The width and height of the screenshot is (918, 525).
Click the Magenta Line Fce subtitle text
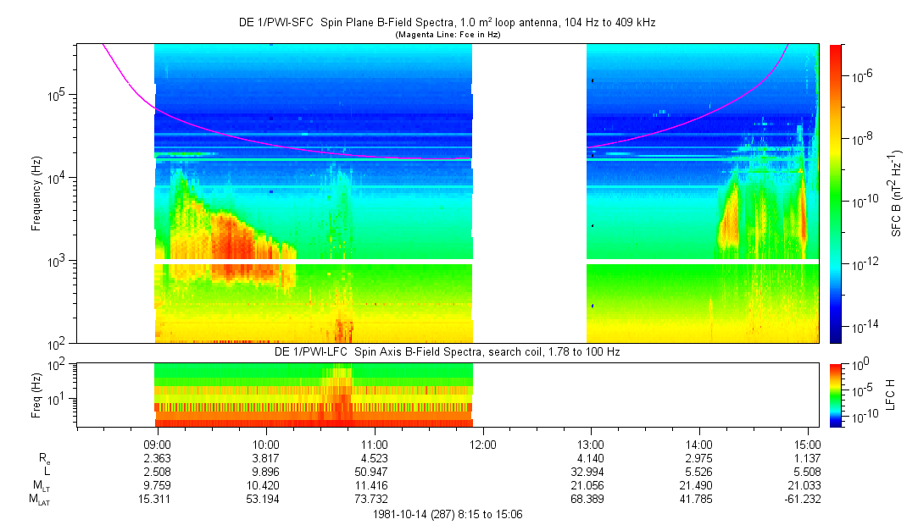[x=447, y=35]
